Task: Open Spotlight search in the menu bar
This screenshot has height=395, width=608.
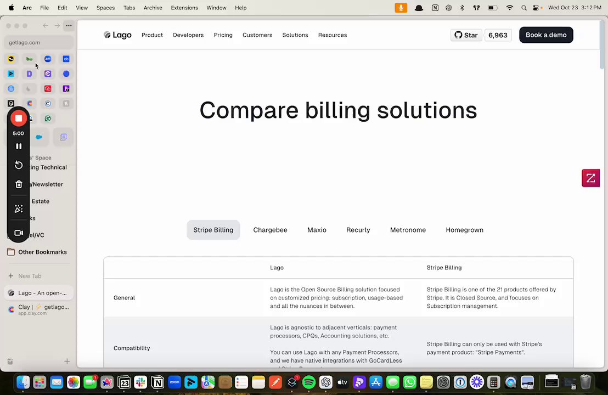Action: point(524,8)
